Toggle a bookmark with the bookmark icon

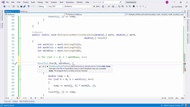(134, 7)
